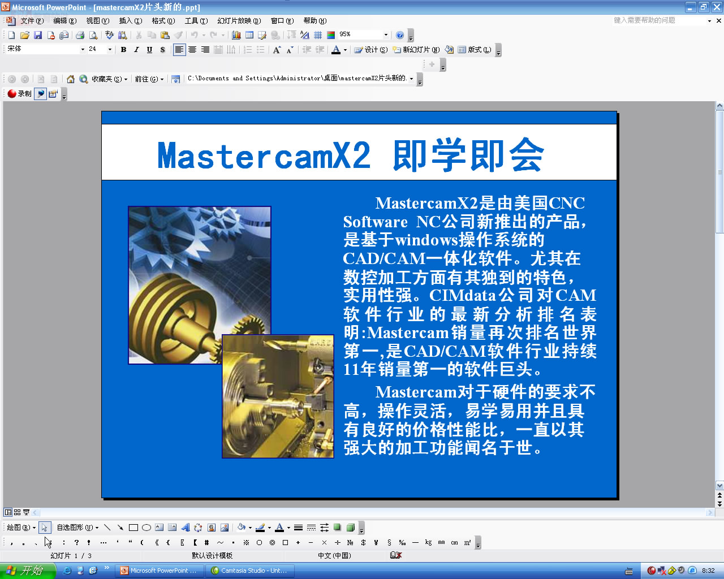Click the 版式 Layout button

pos(474,50)
